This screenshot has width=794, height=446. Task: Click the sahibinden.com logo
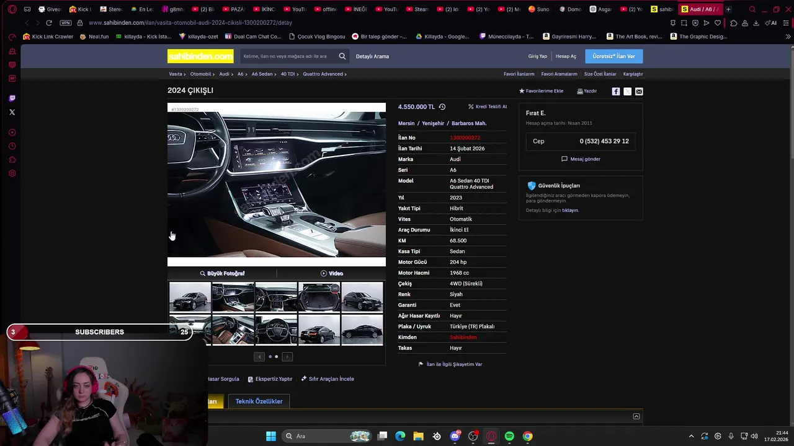point(200,56)
